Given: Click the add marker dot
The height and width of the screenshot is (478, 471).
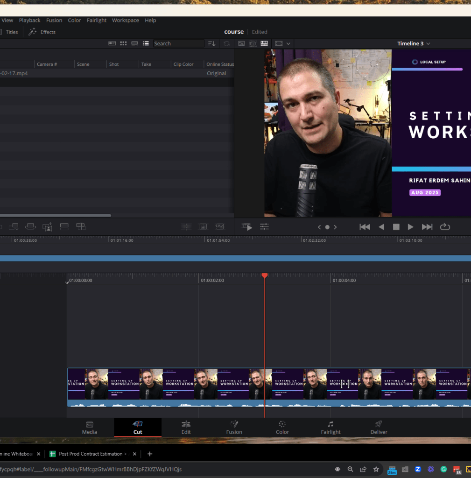Looking at the screenshot, I should (x=327, y=227).
